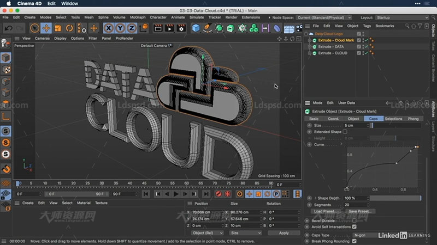Screen dimensions: 437x245
Task: Adjust the caps Size slider
Action: (395, 126)
